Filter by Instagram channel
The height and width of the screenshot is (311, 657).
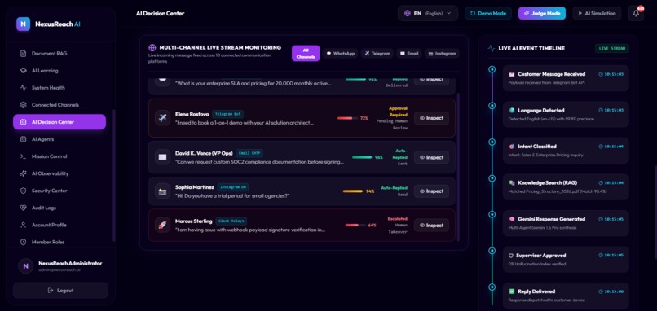442,54
